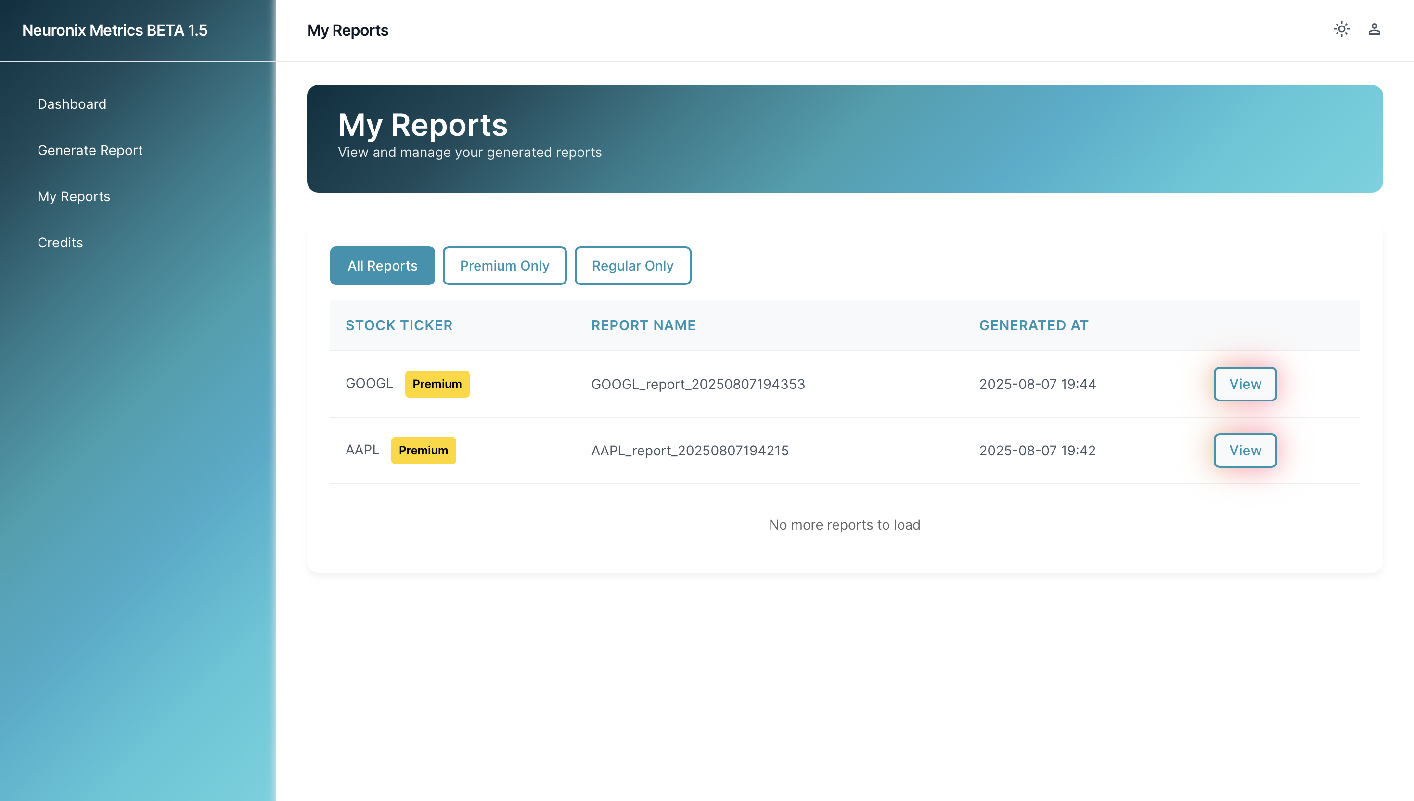
Task: Select the All Reports filter
Action: pyautogui.click(x=382, y=266)
